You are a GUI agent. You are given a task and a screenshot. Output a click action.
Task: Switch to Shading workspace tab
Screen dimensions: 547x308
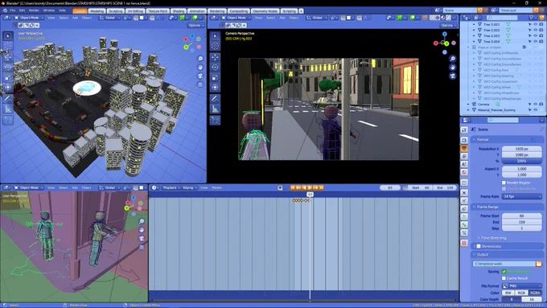click(179, 11)
